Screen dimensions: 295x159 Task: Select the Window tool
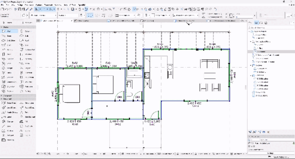[27, 54]
